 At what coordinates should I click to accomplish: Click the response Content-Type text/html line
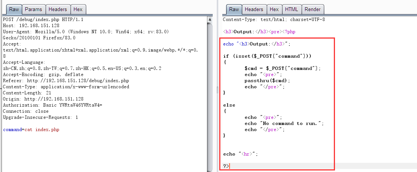[x=274, y=19]
